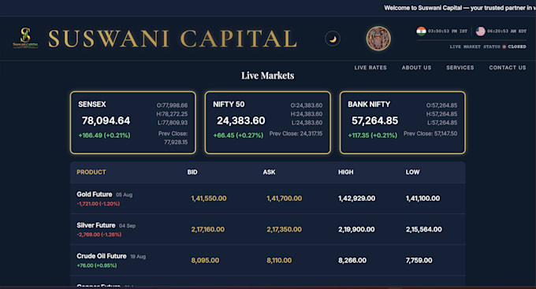Click the BID column header
536x289 pixels.
(x=192, y=172)
